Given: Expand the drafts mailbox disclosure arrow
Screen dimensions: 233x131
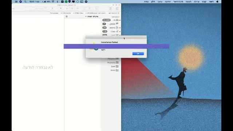Looking at the screenshot, I should (x=120, y=28).
